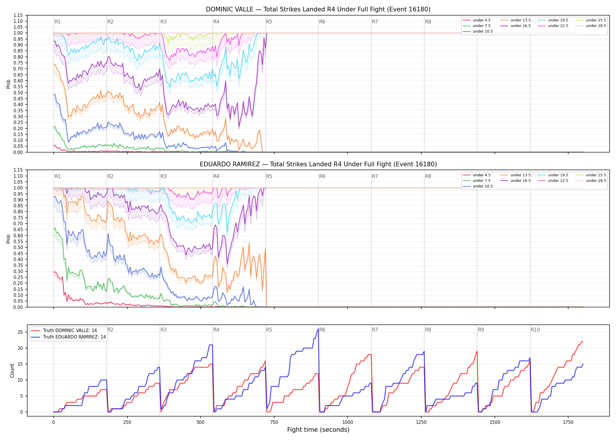Select 'under 28.5' in Eduardo Ramirez legend
The width and height of the screenshot is (616, 440).
(x=591, y=181)
